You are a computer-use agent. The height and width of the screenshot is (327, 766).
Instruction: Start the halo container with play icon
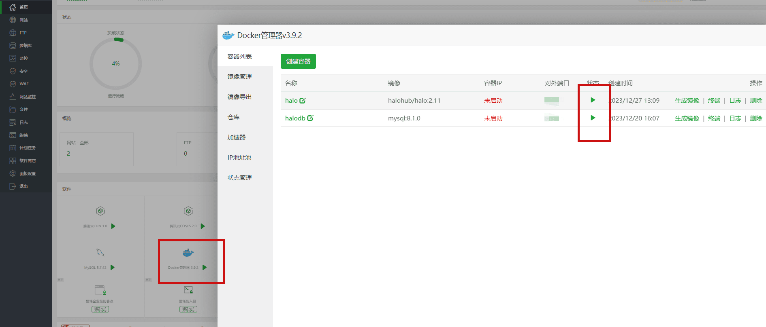(593, 100)
